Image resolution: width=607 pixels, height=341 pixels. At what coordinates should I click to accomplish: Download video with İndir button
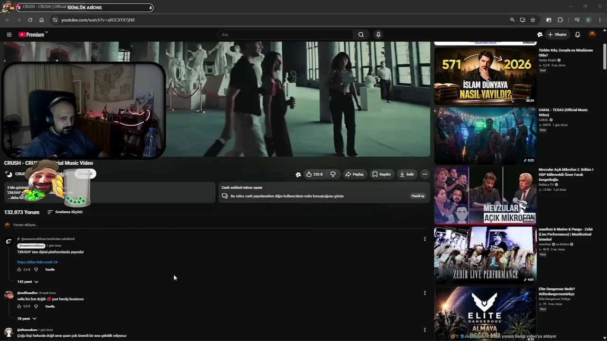pos(407,174)
